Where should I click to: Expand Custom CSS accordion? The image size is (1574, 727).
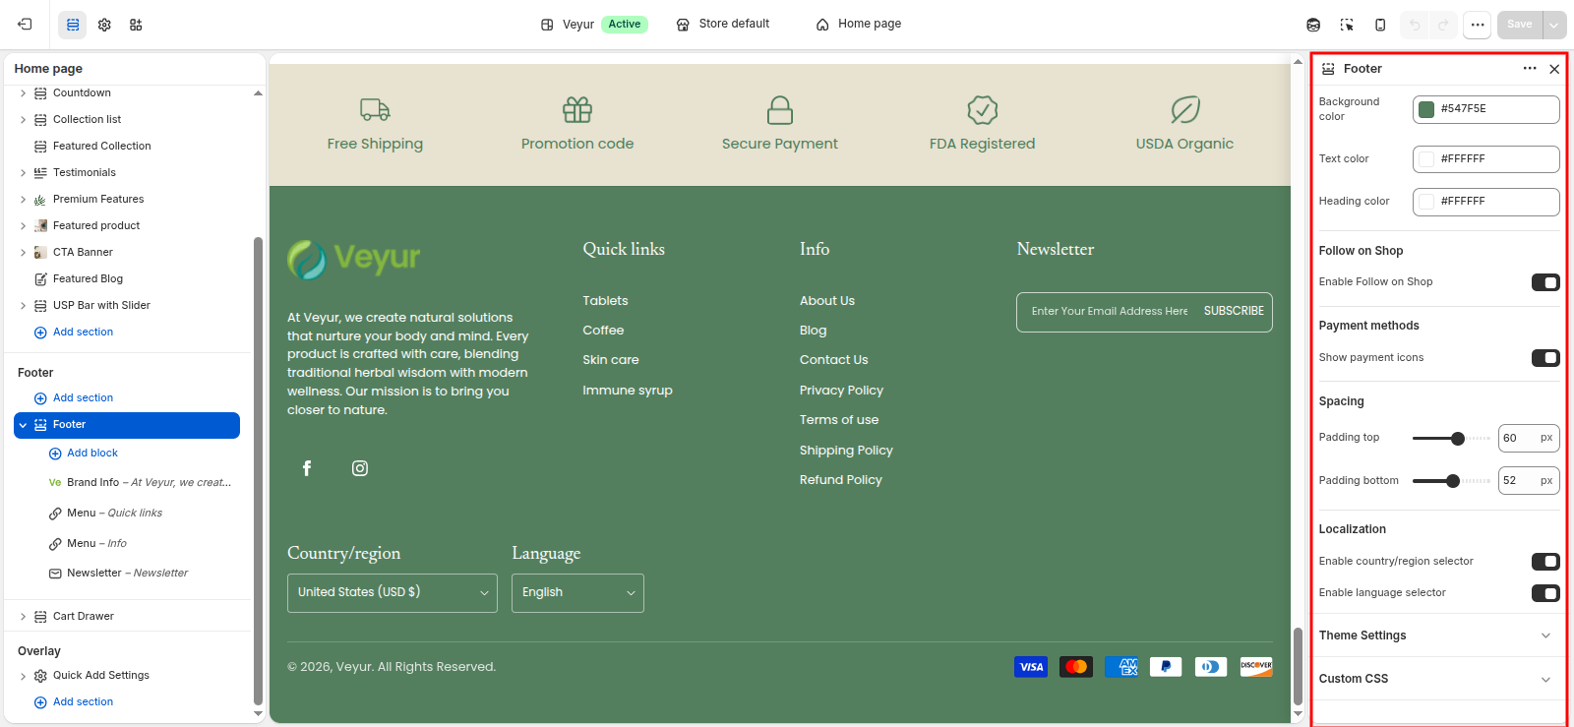click(1438, 679)
